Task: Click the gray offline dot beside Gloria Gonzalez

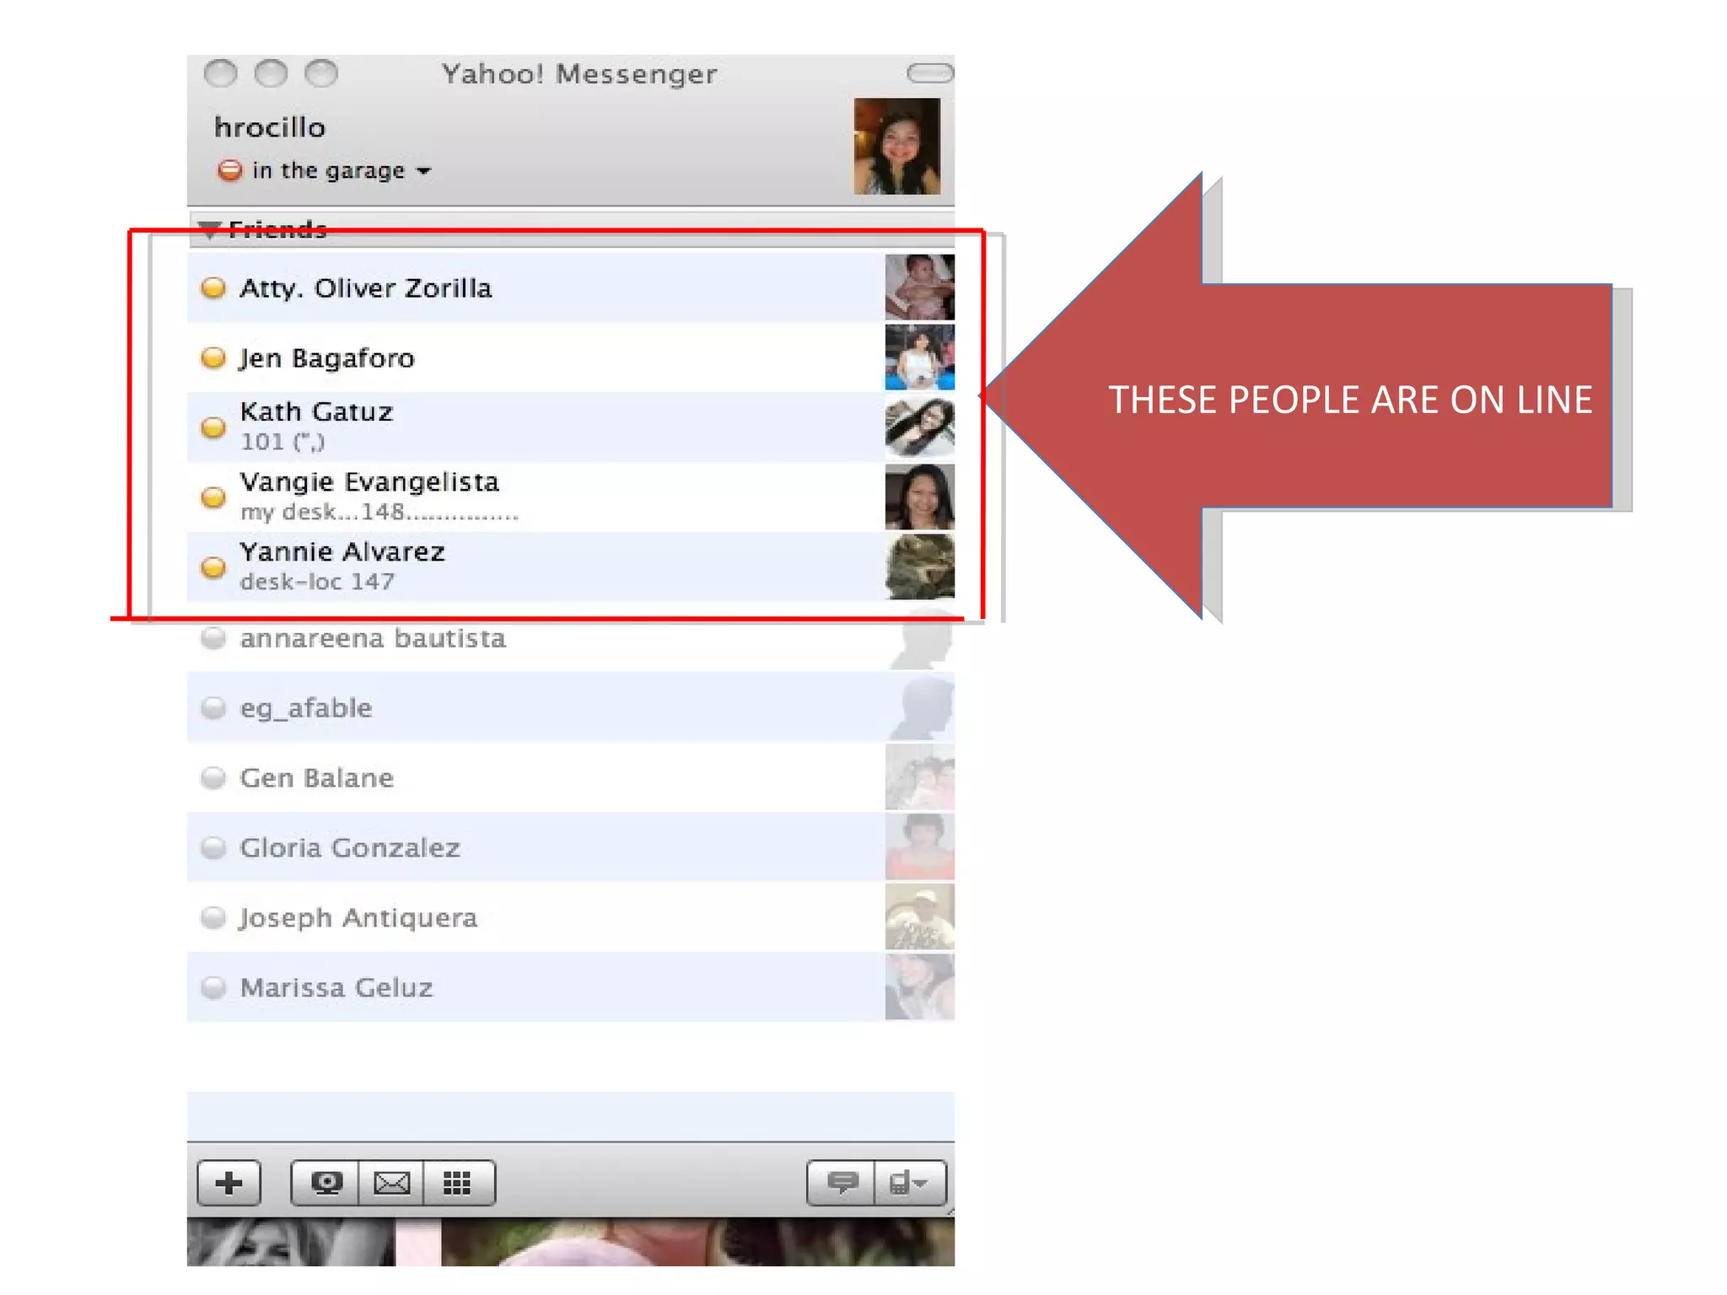Action: tap(213, 847)
